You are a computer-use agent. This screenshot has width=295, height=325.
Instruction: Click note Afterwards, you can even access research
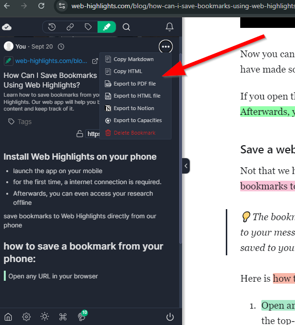click(83, 198)
